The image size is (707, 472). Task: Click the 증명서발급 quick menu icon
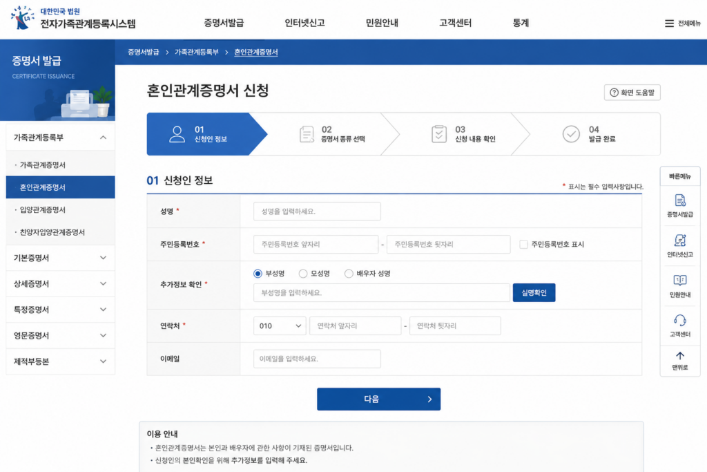point(680,200)
